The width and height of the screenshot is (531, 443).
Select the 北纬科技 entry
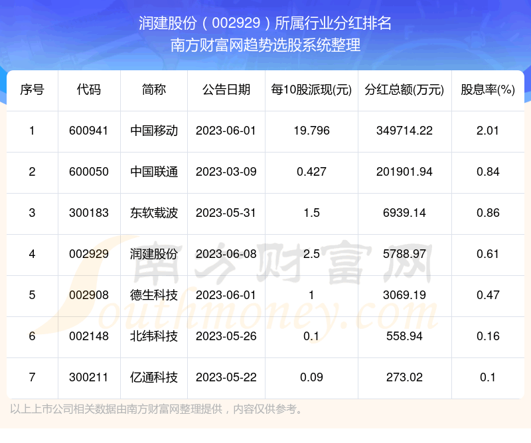(x=154, y=336)
